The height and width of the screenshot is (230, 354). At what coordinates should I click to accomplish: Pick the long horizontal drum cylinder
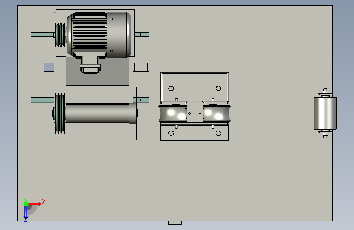point(98,113)
